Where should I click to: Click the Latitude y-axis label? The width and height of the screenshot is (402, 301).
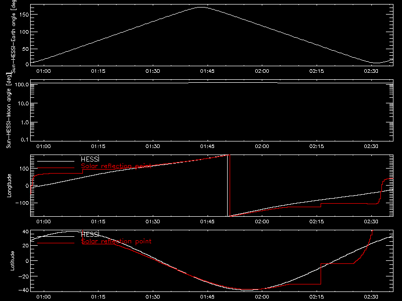pyautogui.click(x=12, y=260)
